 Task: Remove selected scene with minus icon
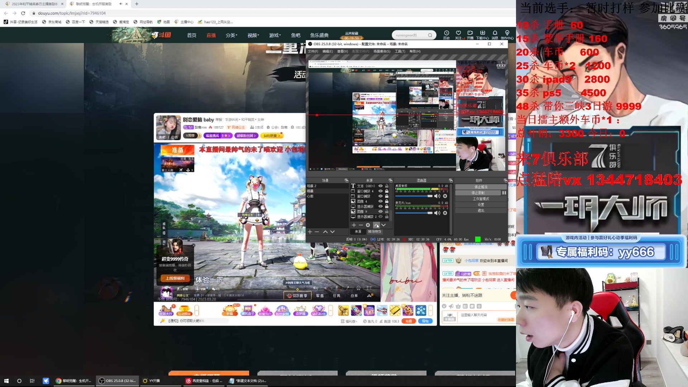[317, 232]
